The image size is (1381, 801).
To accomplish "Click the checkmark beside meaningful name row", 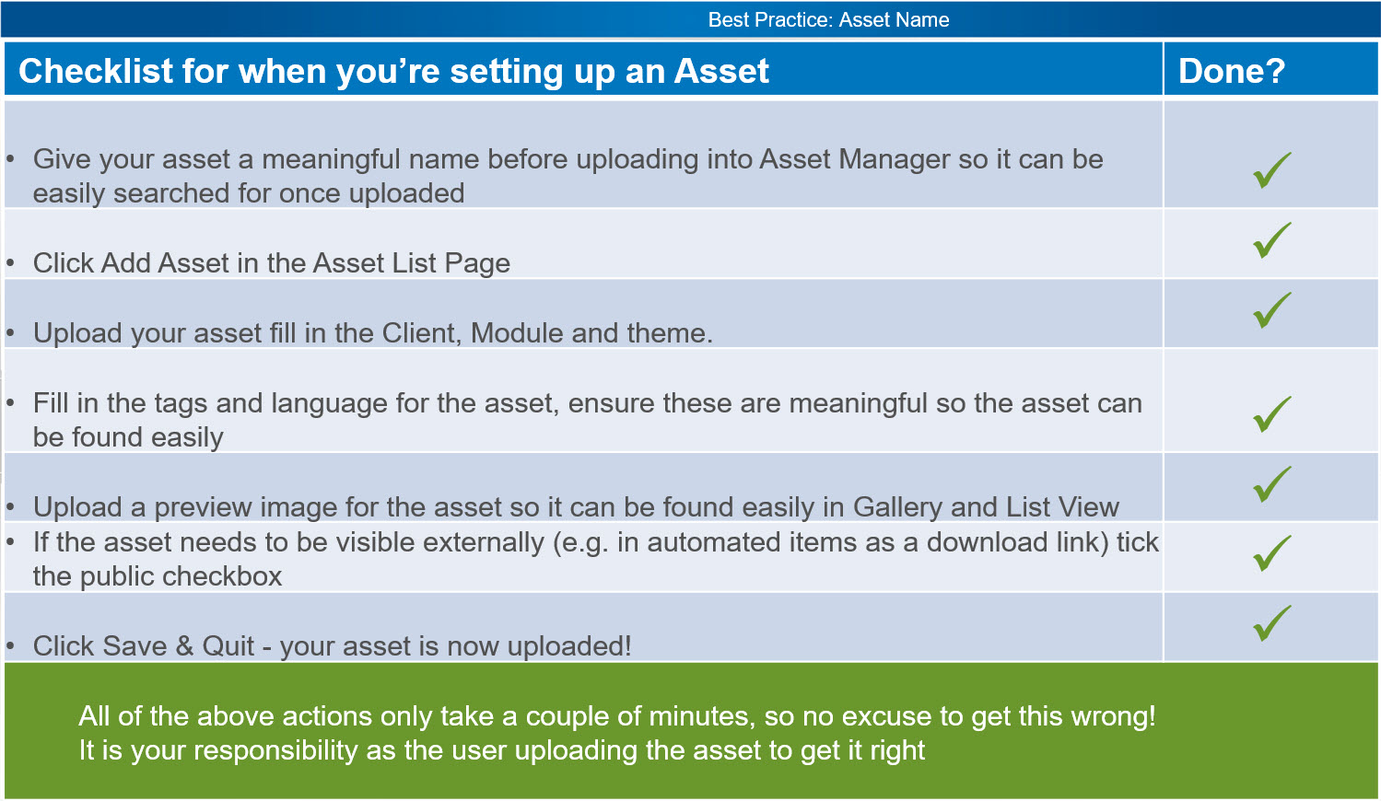I will [1272, 169].
